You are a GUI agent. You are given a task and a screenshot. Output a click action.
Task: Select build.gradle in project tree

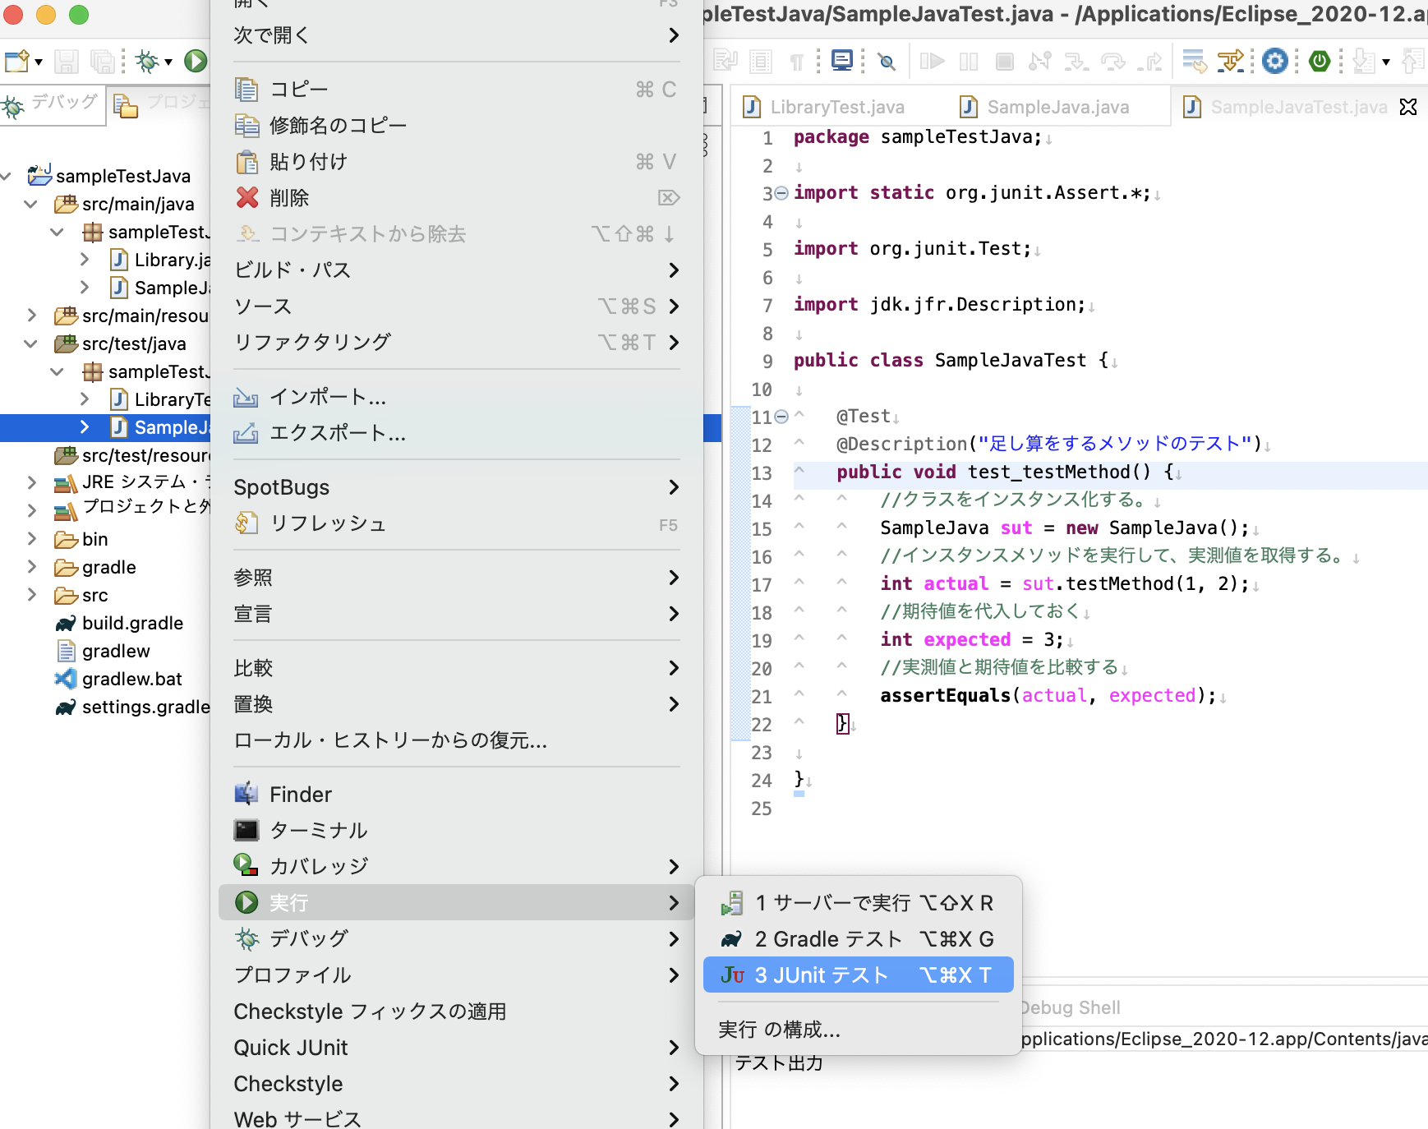coord(132,623)
